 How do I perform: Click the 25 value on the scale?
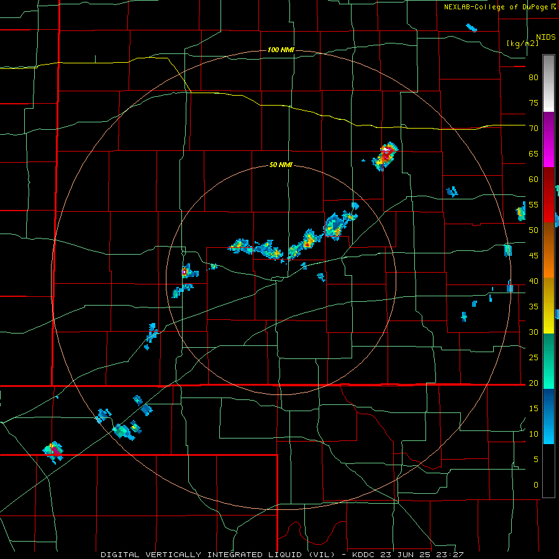[x=534, y=358]
